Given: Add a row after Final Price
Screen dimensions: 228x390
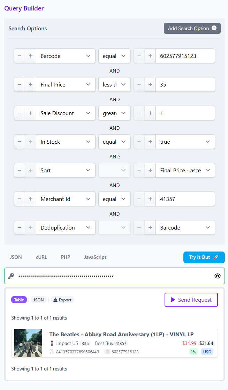Looking at the screenshot, I should (31, 84).
